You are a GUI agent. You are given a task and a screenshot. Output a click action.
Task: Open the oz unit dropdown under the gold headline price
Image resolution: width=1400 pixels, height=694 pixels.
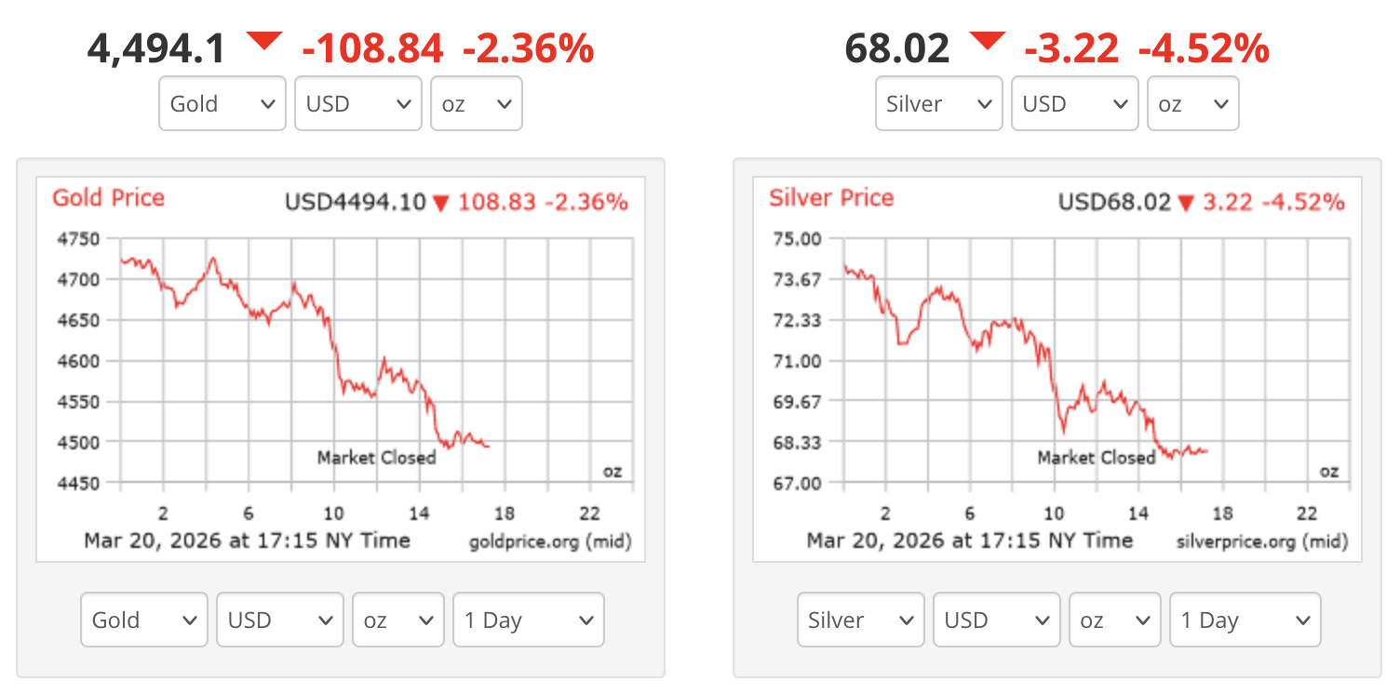pyautogui.click(x=477, y=103)
